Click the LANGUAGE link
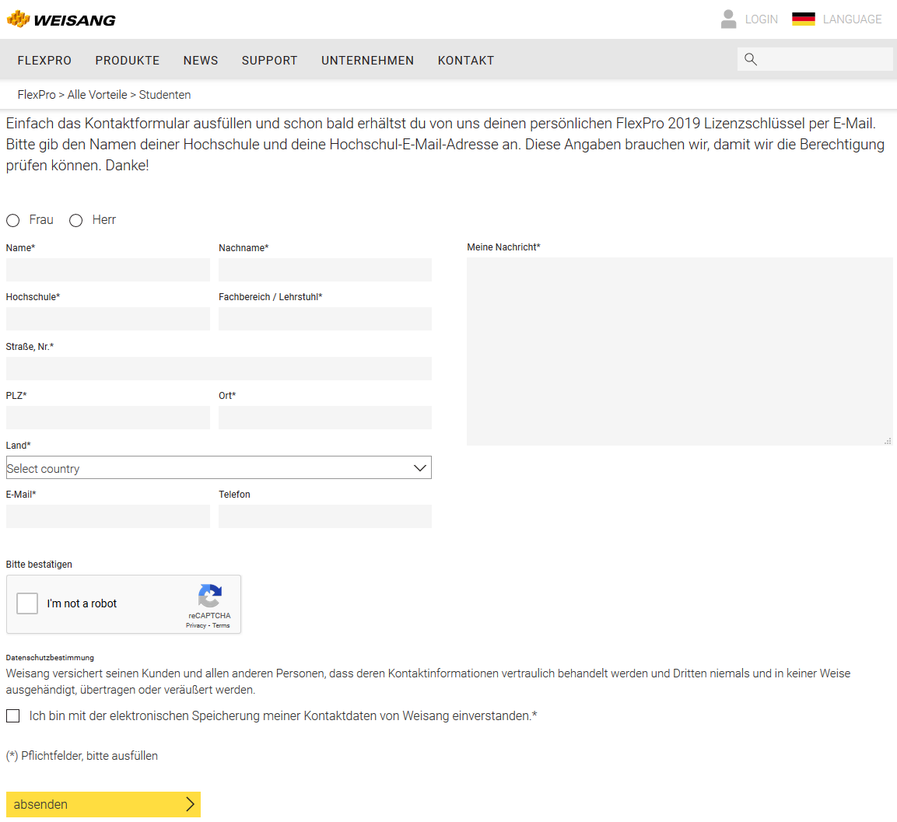The height and width of the screenshot is (822, 897). (852, 19)
